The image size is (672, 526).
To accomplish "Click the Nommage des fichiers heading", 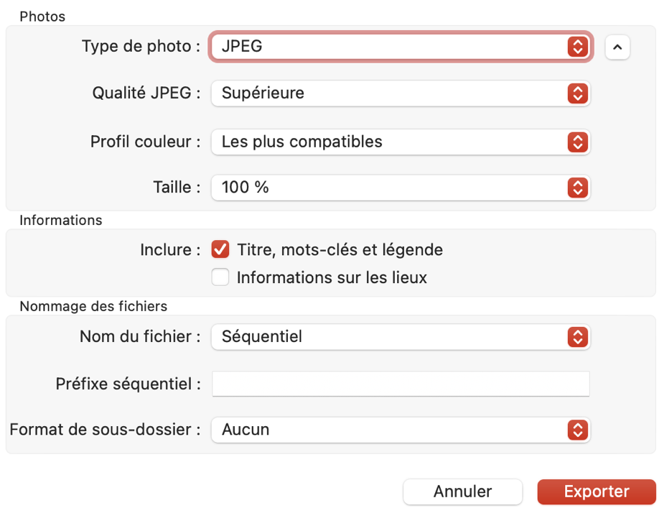I will [93, 306].
